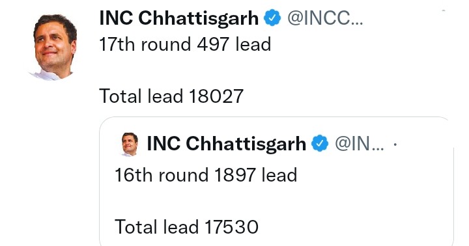The width and height of the screenshot is (469, 246).
Task: Click the @IN... handle inside the quoted tweet
Action: (360, 143)
